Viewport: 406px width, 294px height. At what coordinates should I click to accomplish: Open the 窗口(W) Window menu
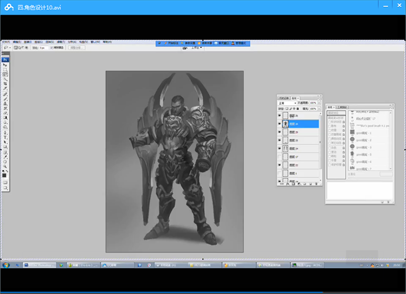(95, 42)
